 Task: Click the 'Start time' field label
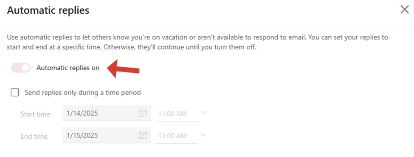(x=35, y=114)
